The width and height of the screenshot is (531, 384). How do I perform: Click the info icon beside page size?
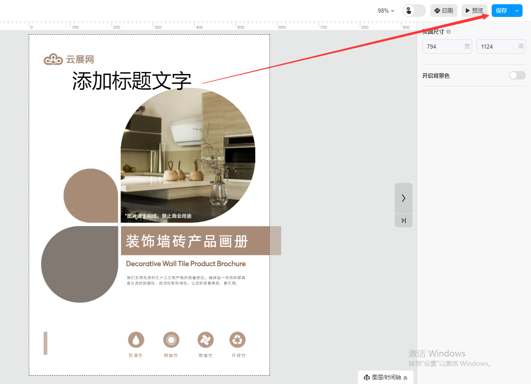[448, 32]
